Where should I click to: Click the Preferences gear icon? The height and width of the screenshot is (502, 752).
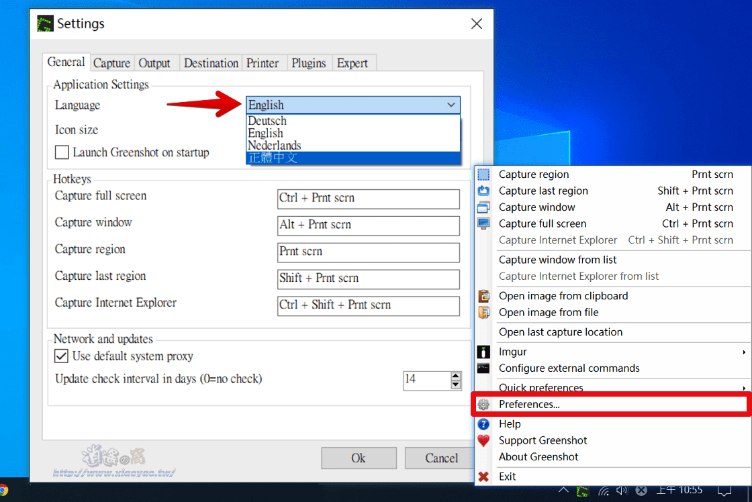click(483, 404)
